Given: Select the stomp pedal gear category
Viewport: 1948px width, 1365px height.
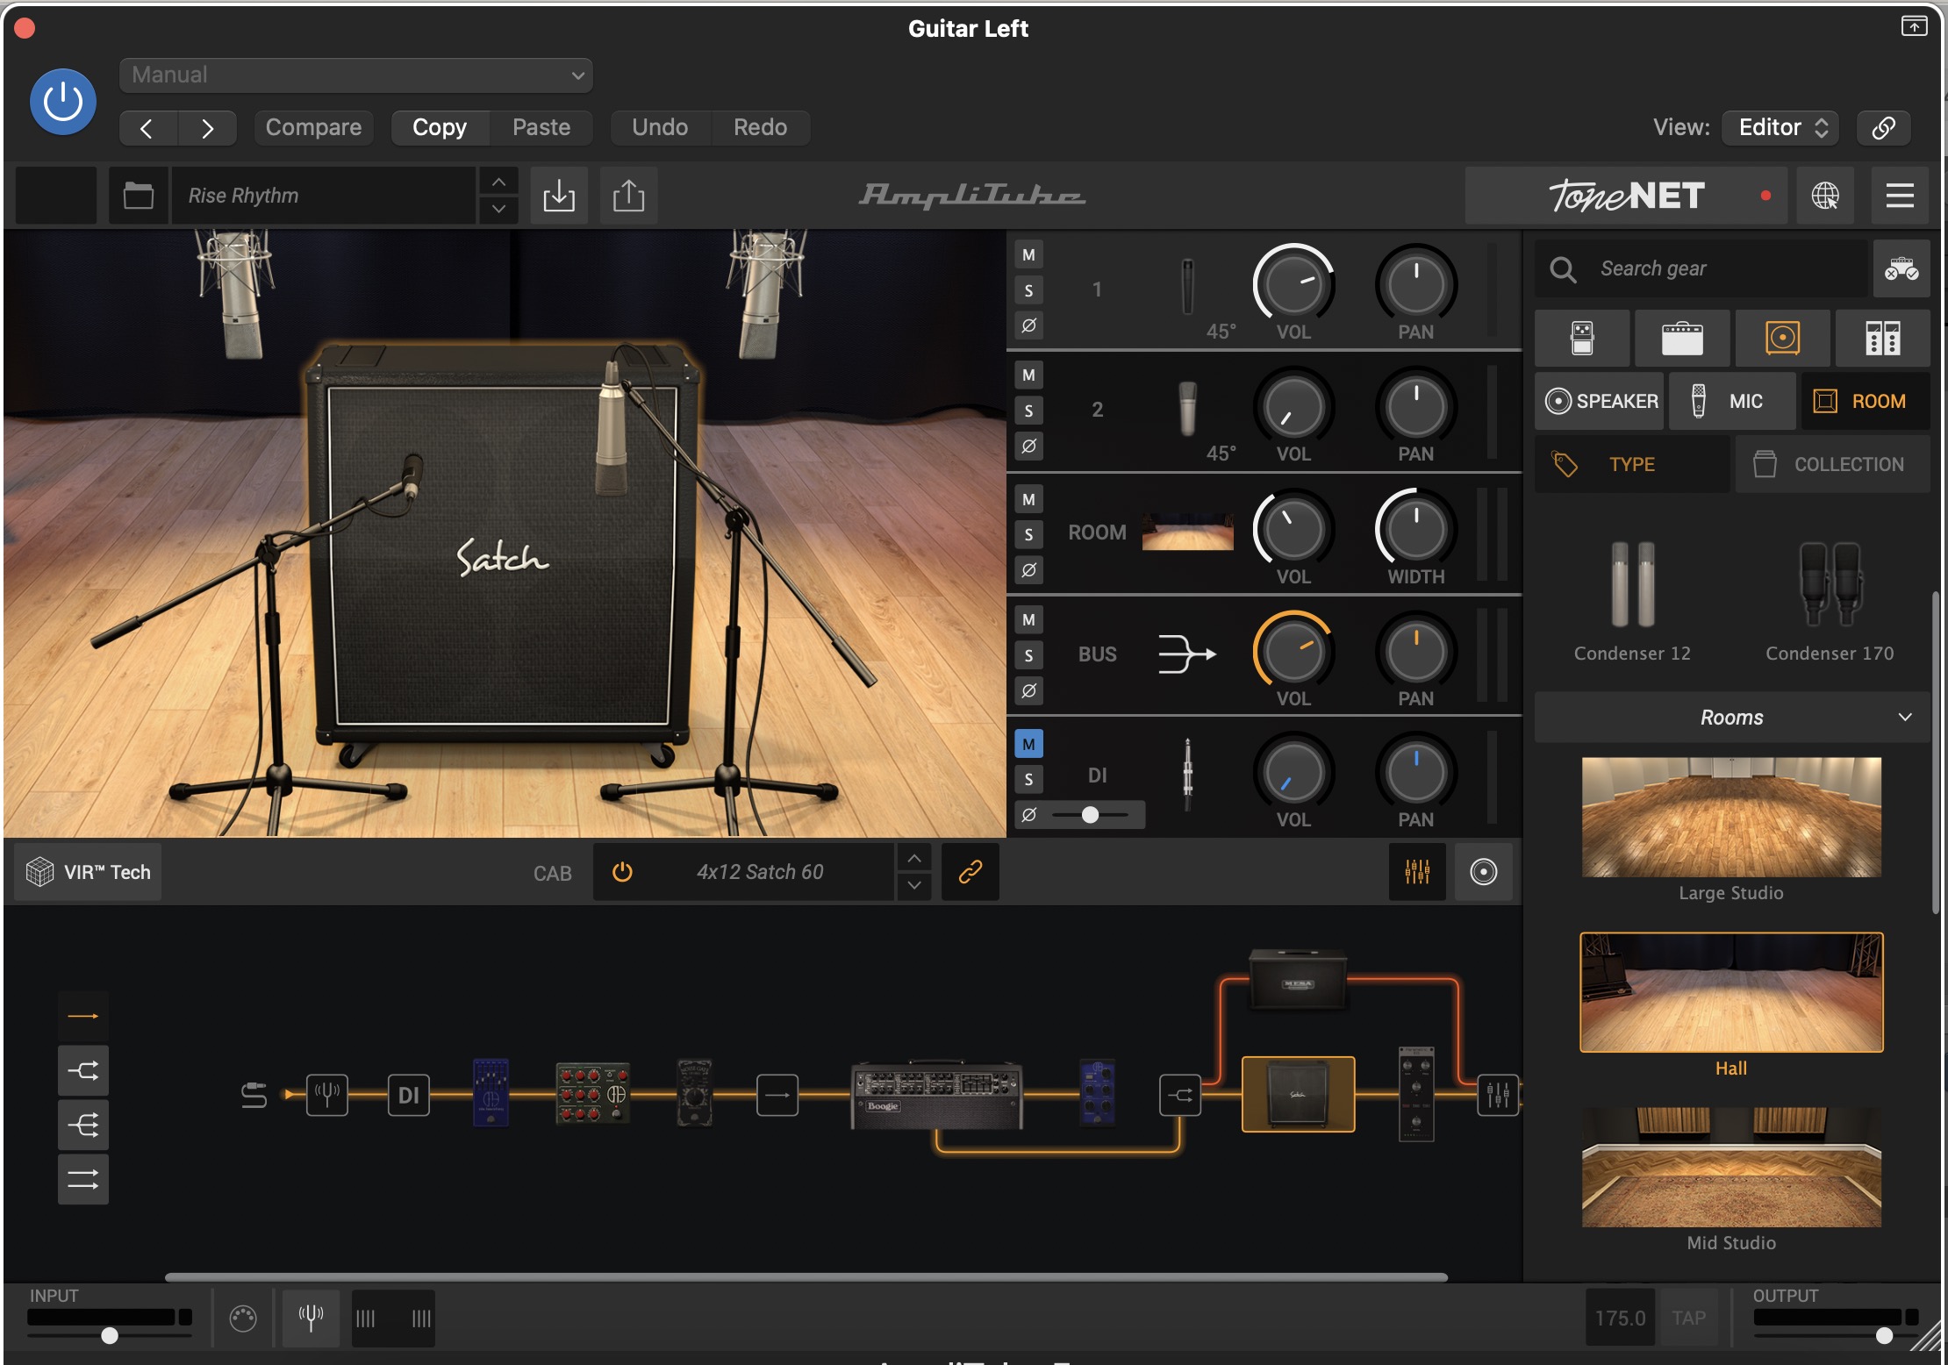Looking at the screenshot, I should coord(1582,338).
